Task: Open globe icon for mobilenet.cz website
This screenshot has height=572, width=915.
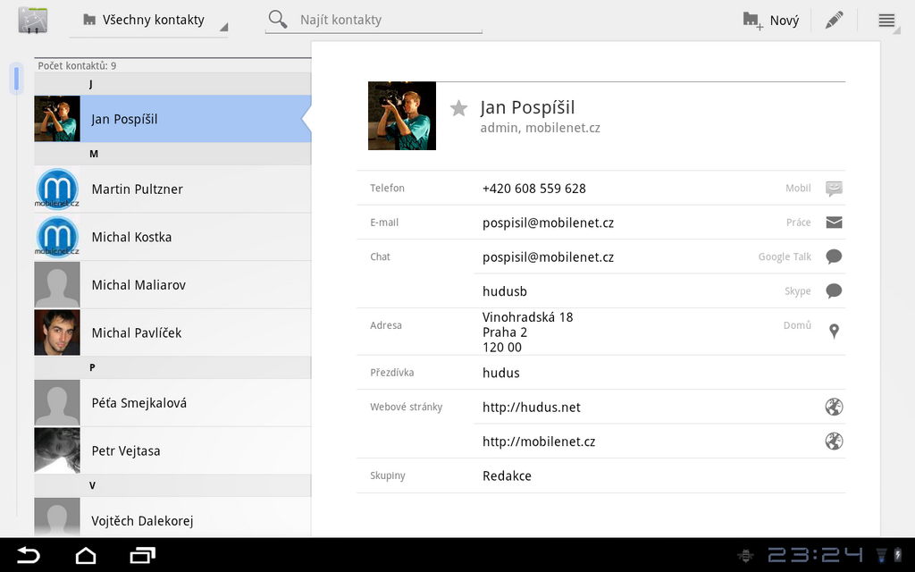Action: coord(834,442)
